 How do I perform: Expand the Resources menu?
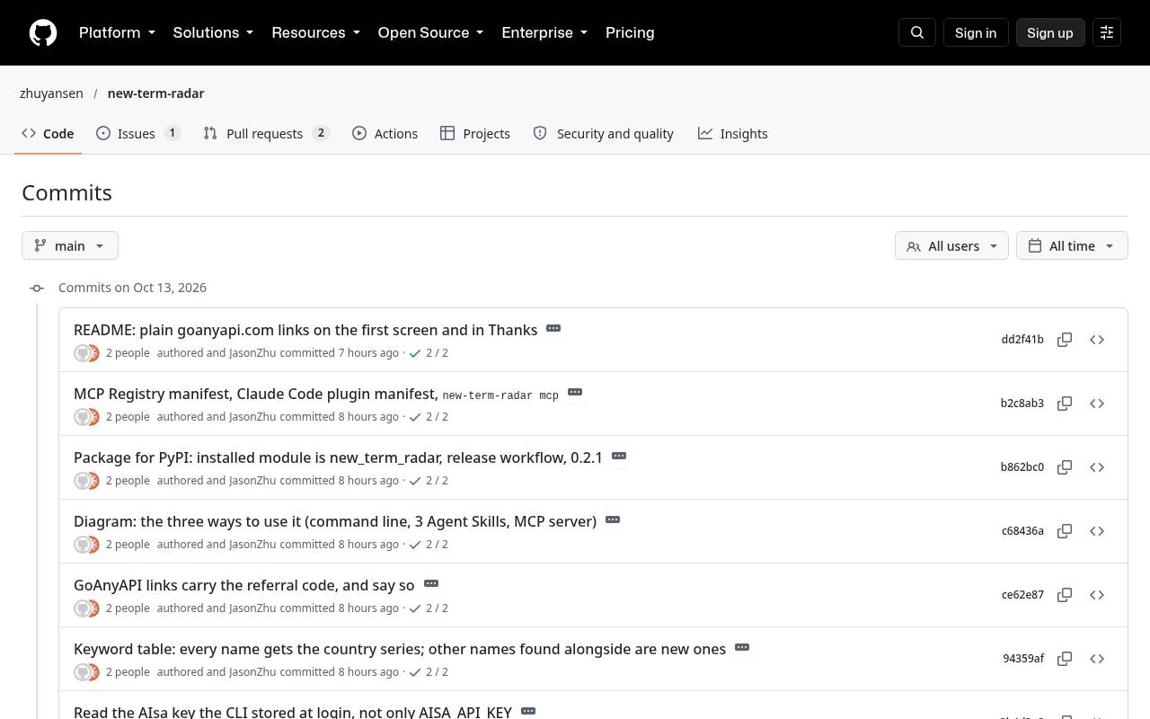tap(315, 32)
